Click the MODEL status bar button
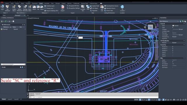Screen dimensions: 187x105 136,100
